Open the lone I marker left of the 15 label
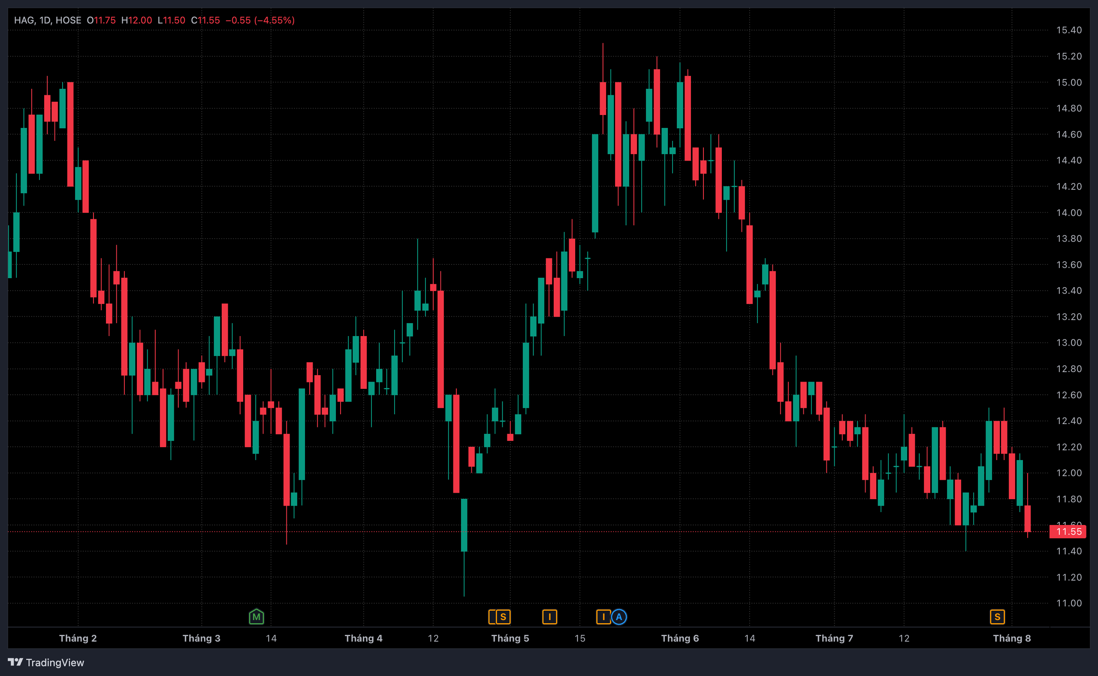The height and width of the screenshot is (676, 1098). pos(549,617)
